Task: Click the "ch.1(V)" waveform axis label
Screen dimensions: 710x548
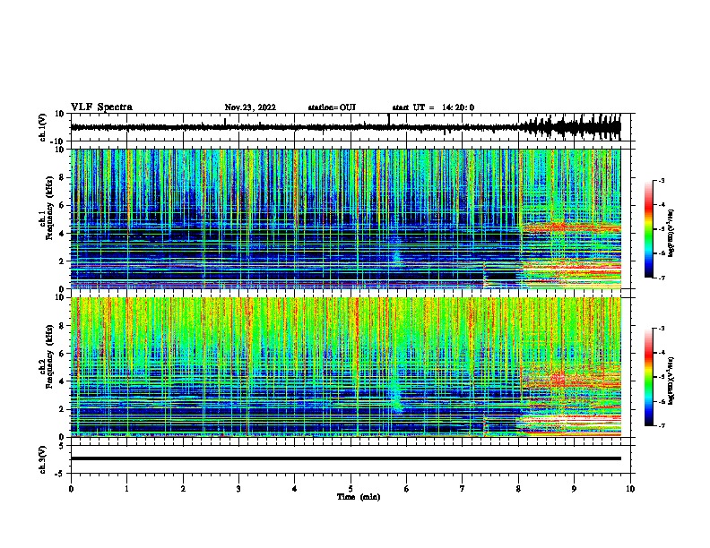Action: [x=42, y=127]
